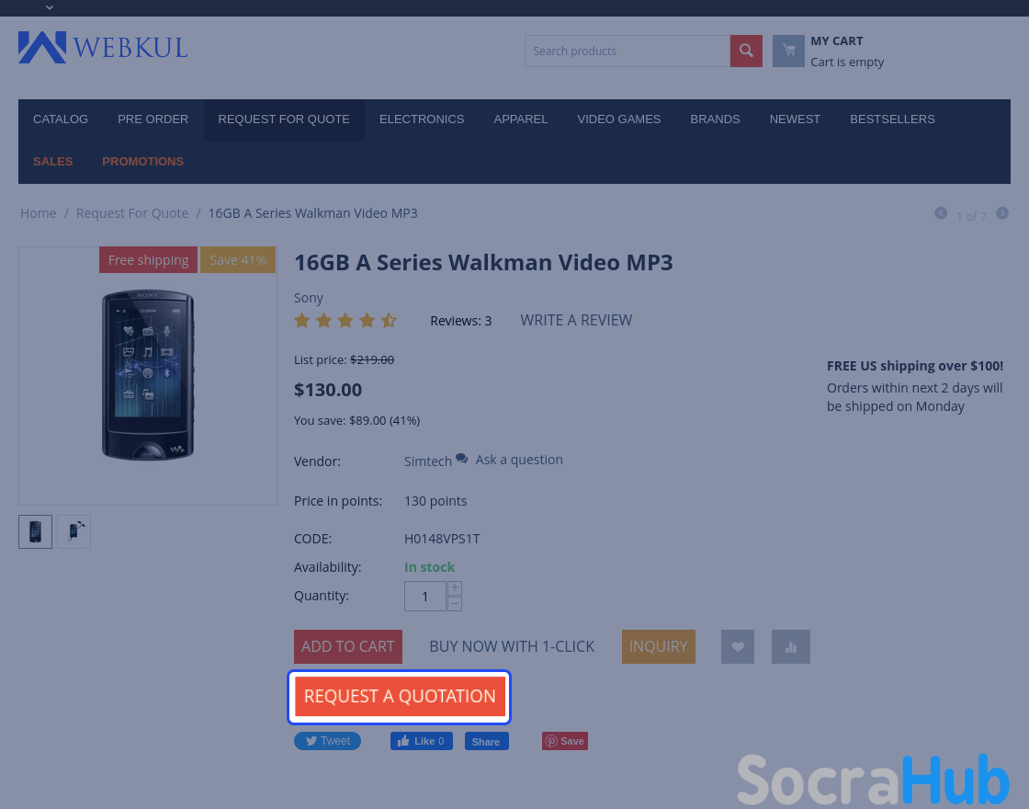1029x809 pixels.
Task: Click the Pinterest Save button
Action: (x=565, y=741)
